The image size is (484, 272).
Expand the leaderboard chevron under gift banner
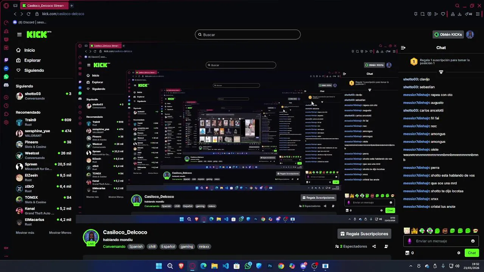[x=441, y=72]
